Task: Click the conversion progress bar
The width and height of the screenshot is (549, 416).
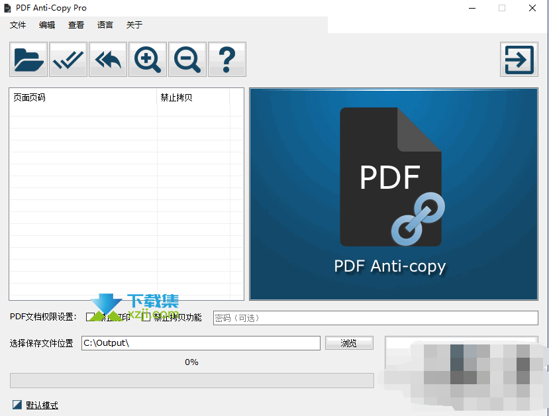Action: [x=192, y=381]
